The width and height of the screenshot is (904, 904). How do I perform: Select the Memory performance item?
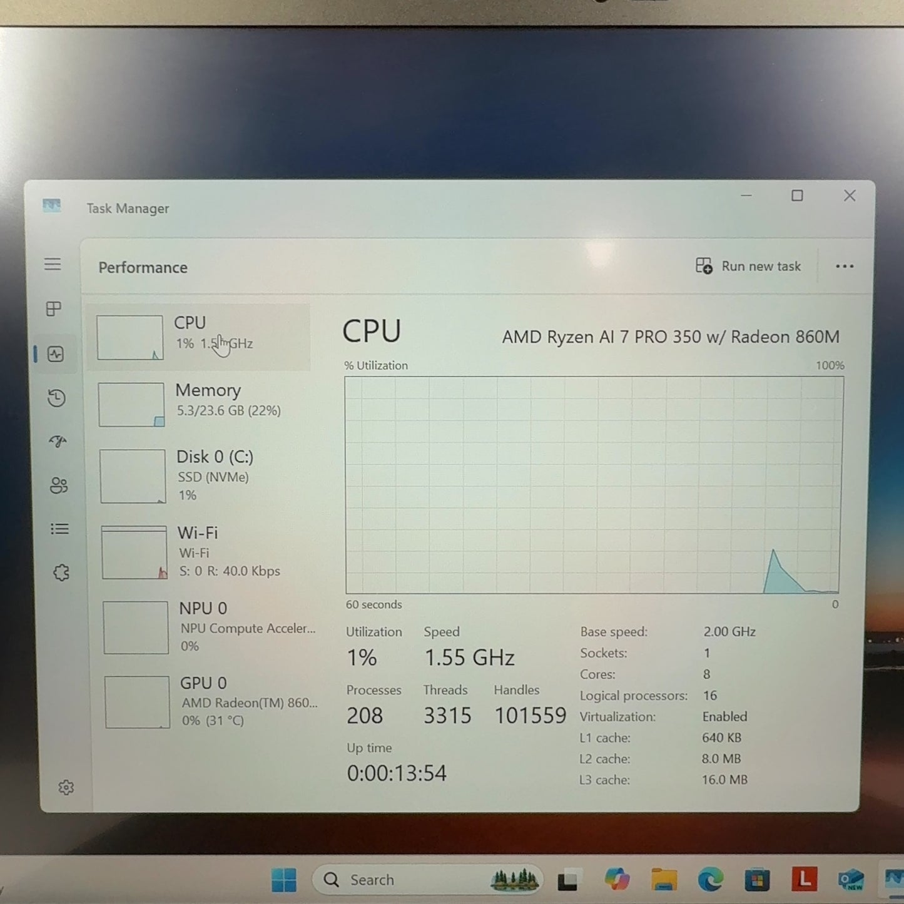(x=201, y=404)
